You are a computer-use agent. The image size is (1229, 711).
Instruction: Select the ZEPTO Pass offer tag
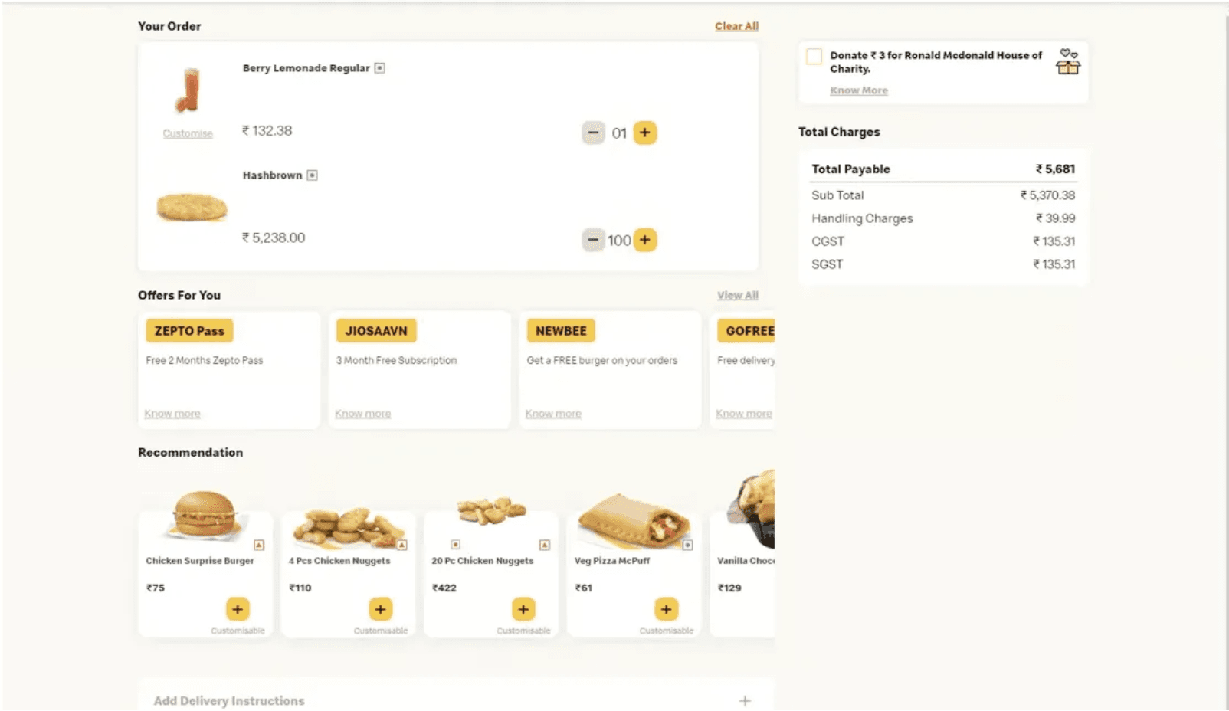(189, 331)
